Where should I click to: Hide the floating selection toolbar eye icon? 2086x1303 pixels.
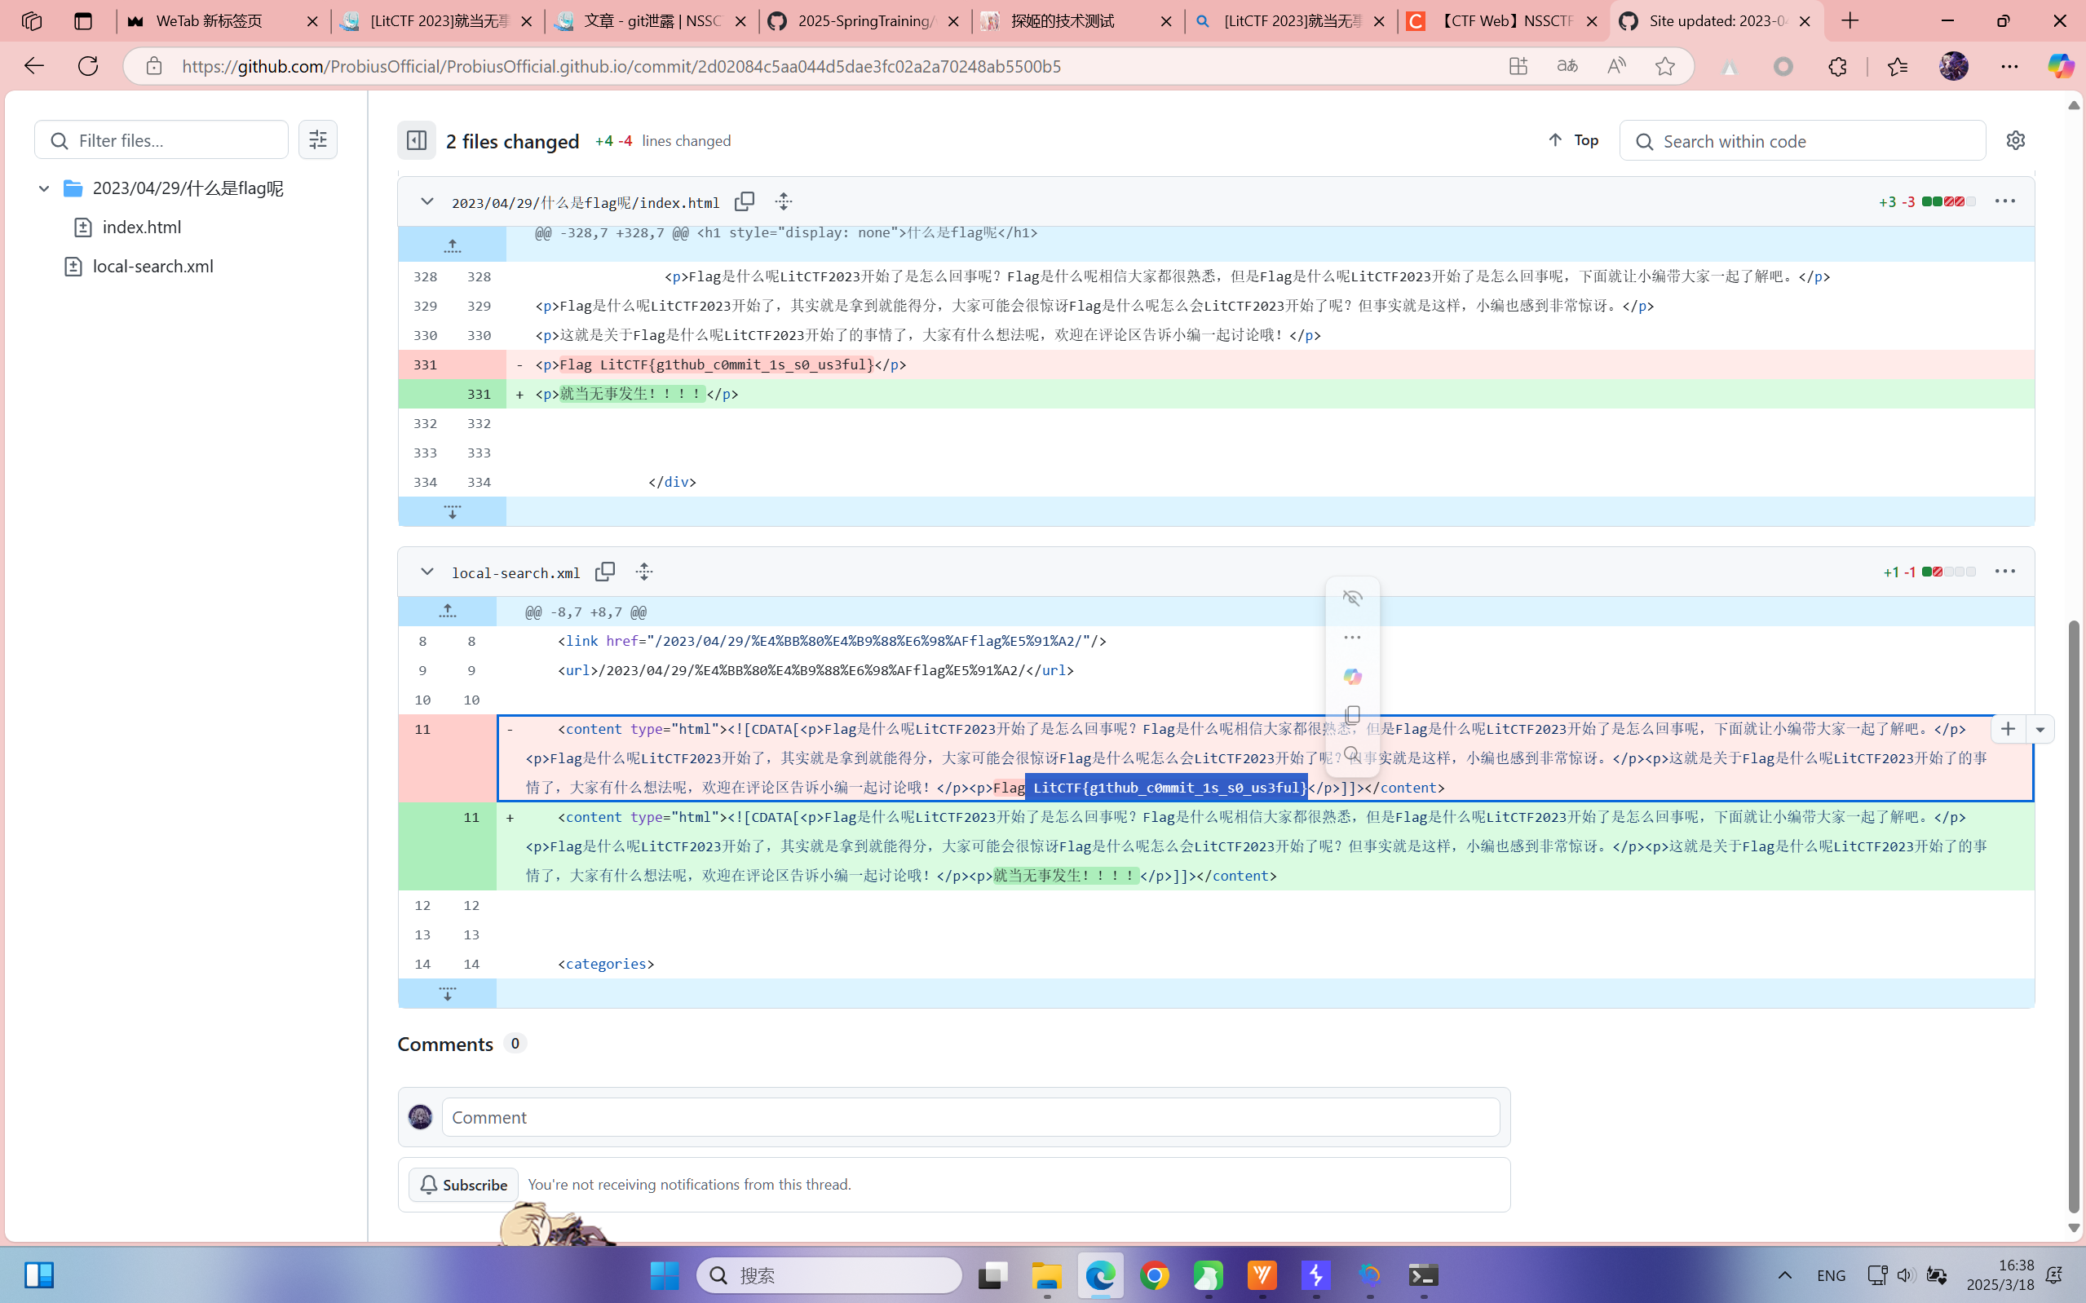click(1352, 598)
